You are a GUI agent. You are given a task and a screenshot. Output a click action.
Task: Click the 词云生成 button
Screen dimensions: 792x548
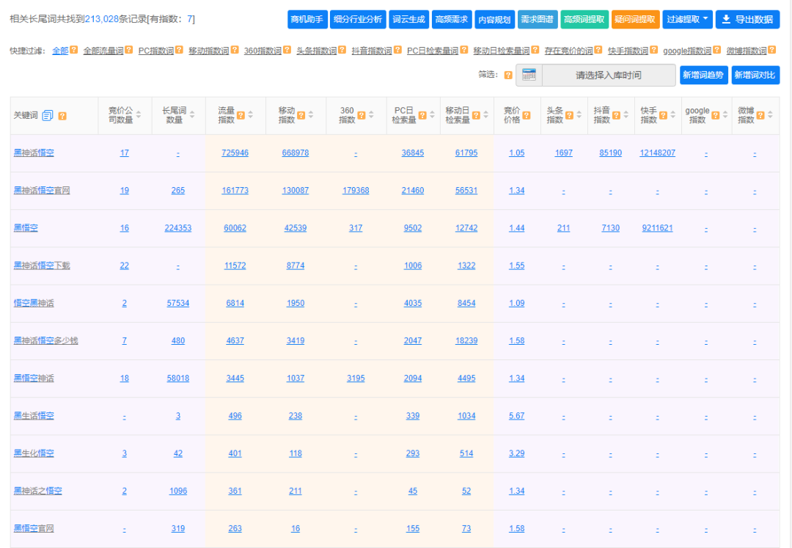(408, 19)
